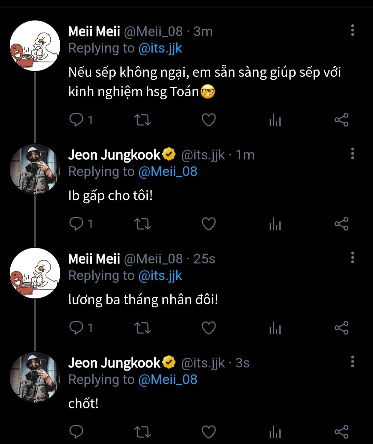Image resolution: width=373 pixels, height=444 pixels.
Task: Open the @its.jjk mention in the first tweet
Action: click(x=160, y=48)
